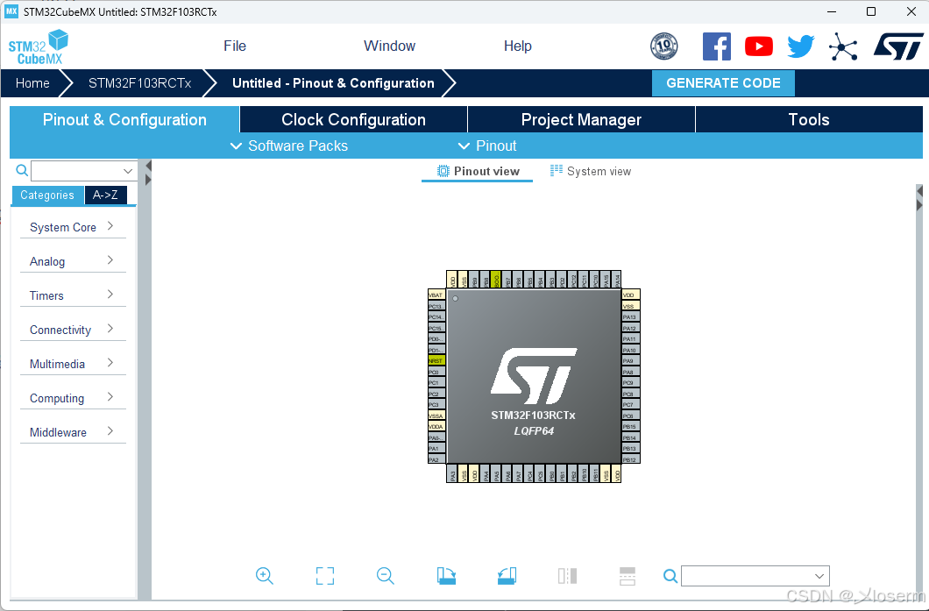The width and height of the screenshot is (929, 611).
Task: Open the Software Packs dropdown
Action: pyautogui.click(x=289, y=146)
